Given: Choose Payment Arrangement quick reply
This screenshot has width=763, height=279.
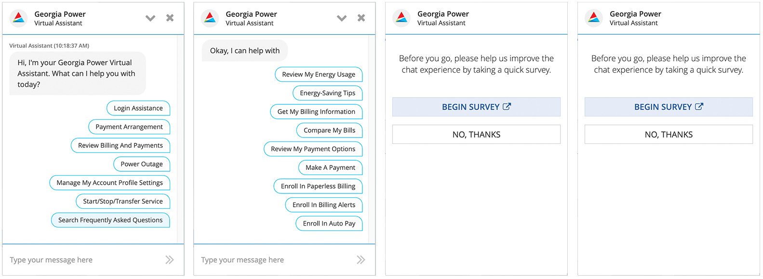Looking at the screenshot, I should pos(129,127).
